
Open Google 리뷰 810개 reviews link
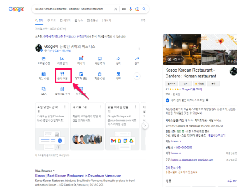(x=192, y=89)
